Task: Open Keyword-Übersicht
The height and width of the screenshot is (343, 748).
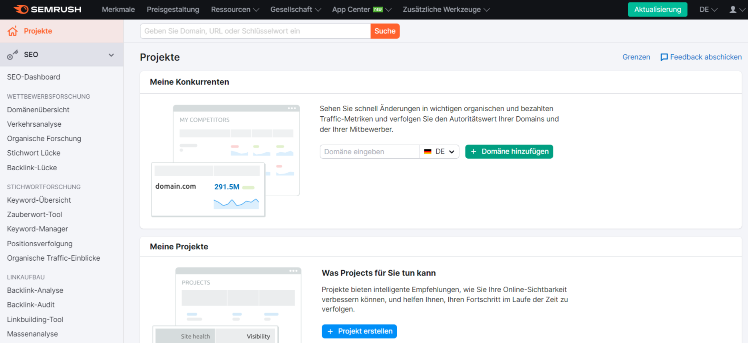Action: pyautogui.click(x=39, y=200)
